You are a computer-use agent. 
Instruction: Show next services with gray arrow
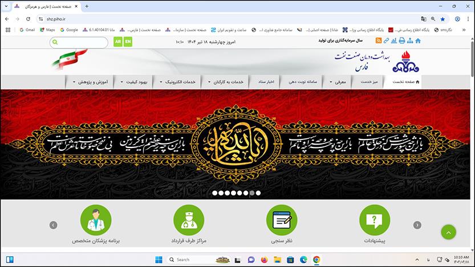[x=417, y=225]
